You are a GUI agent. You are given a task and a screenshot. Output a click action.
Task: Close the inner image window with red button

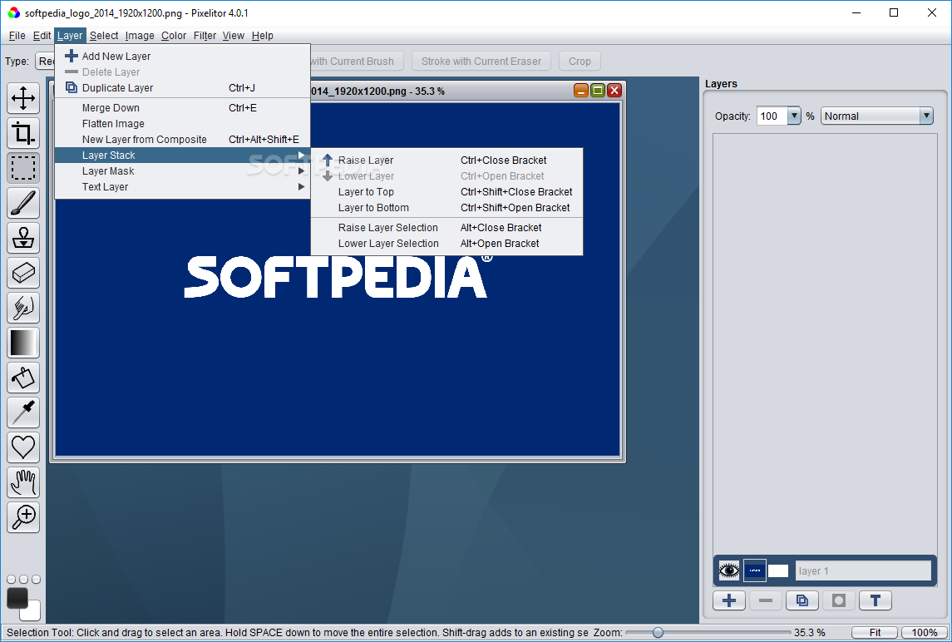coord(614,91)
